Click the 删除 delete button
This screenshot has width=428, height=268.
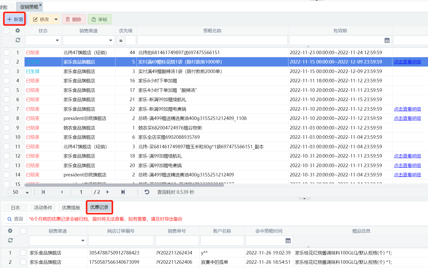(x=74, y=19)
